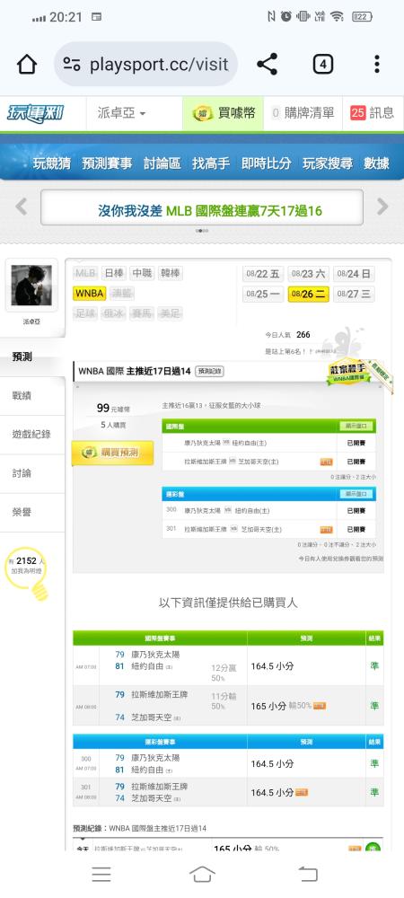The image size is (404, 898).
Task: Toggle 顯示盤口 in the 運彩盤 header
Action: click(356, 494)
